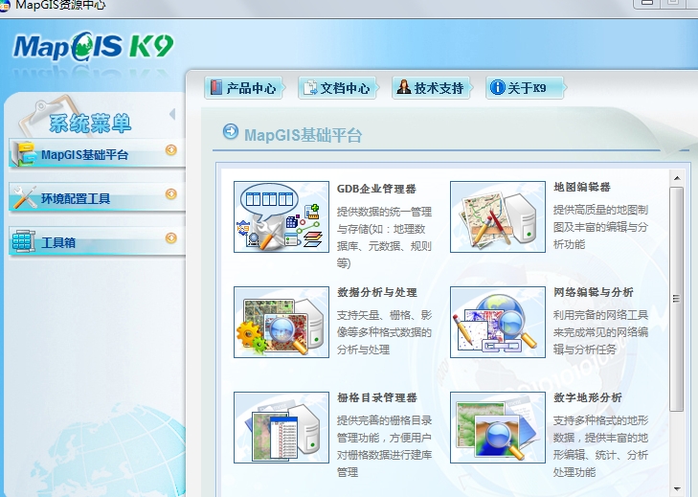Click the scrollbar down arrow
The width and height of the screenshot is (698, 497).
point(677,489)
